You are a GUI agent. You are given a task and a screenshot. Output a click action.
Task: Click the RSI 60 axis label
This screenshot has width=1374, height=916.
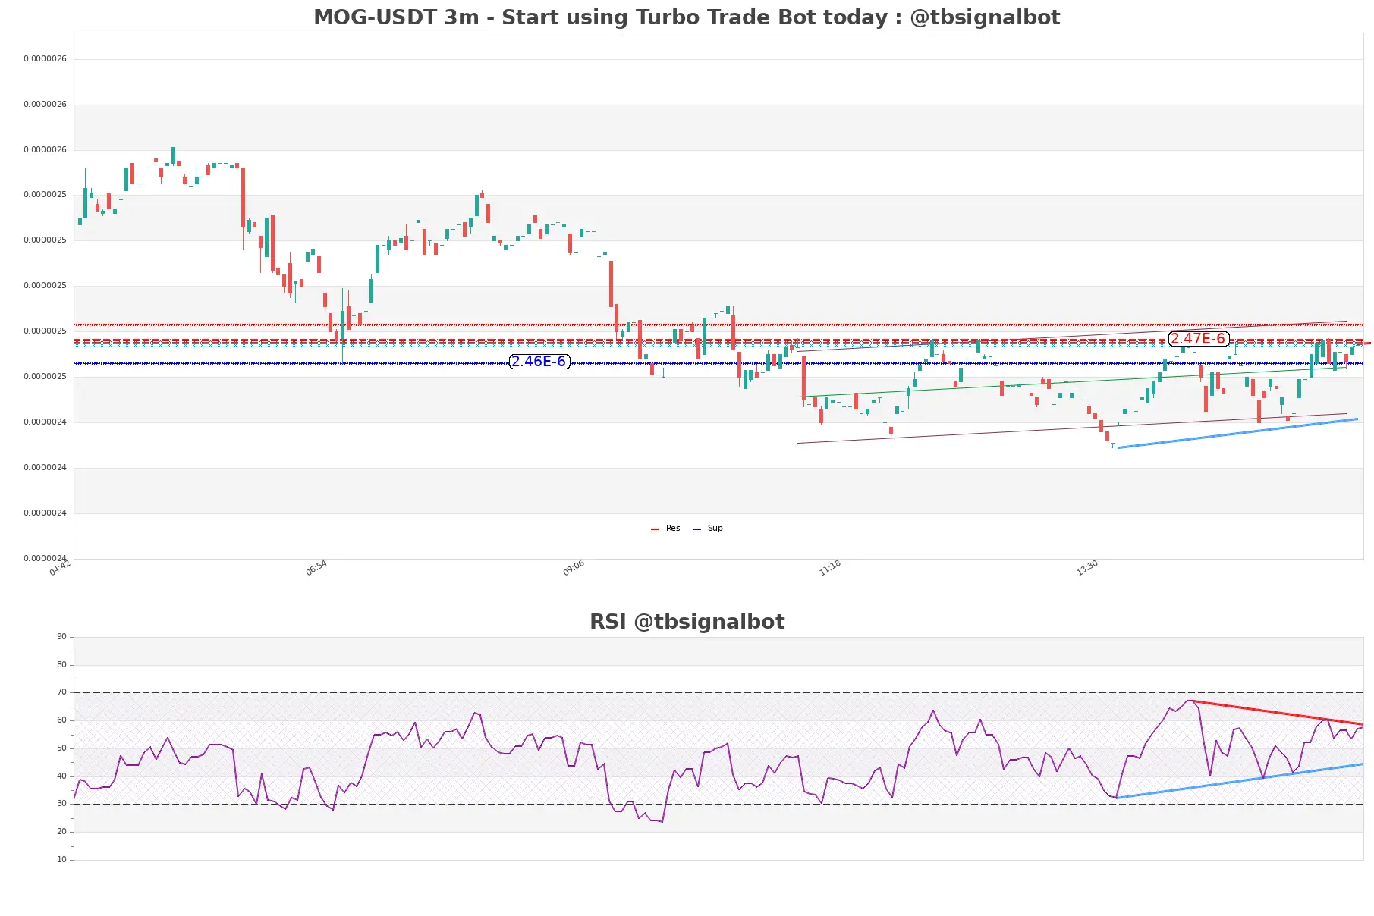point(61,720)
